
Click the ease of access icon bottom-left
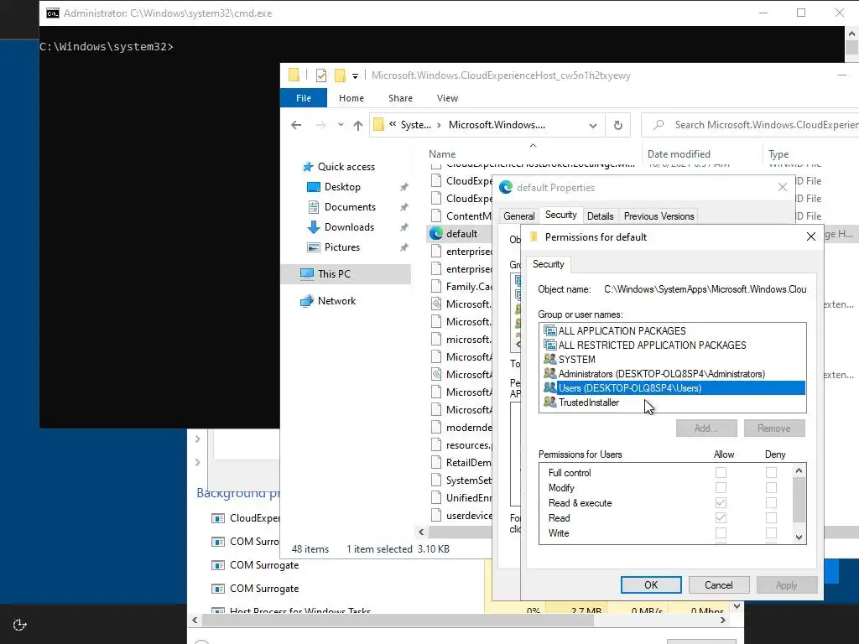pos(19,625)
